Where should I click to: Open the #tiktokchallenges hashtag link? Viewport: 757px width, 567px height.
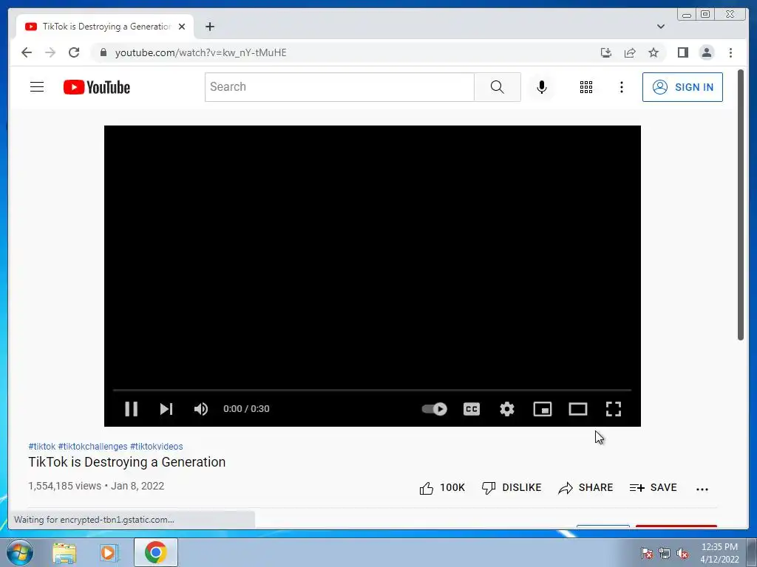pos(92,447)
